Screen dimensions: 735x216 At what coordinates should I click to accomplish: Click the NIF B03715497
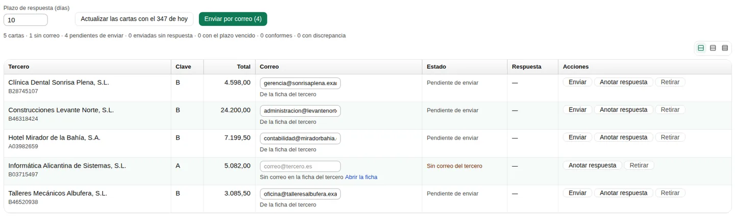[x=23, y=174]
